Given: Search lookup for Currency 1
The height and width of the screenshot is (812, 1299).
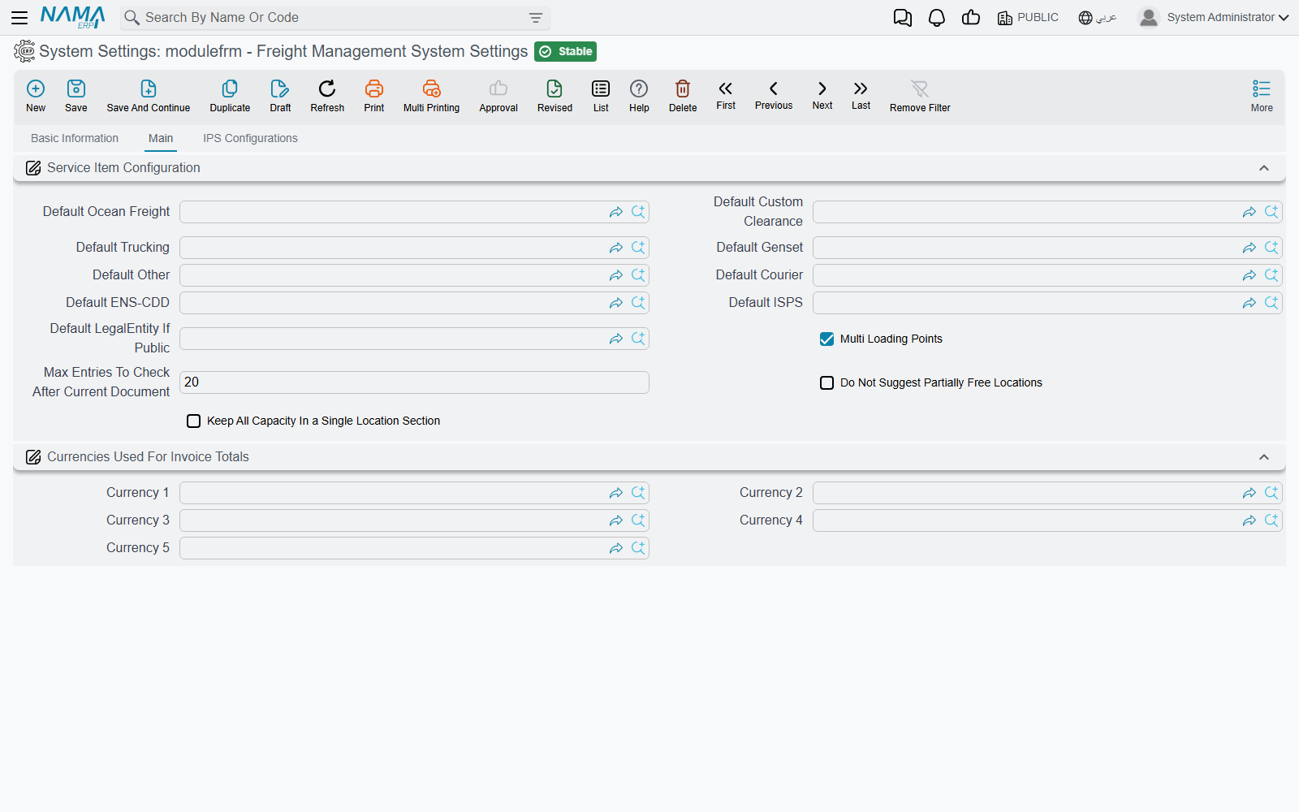Looking at the screenshot, I should pyautogui.click(x=638, y=493).
